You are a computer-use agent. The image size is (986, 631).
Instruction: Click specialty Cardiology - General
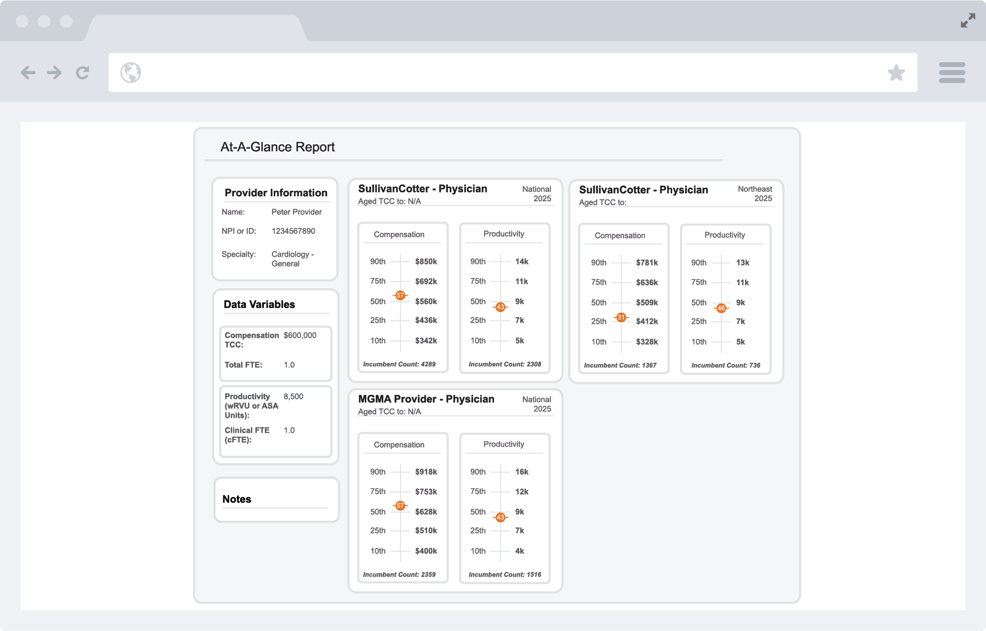(293, 259)
